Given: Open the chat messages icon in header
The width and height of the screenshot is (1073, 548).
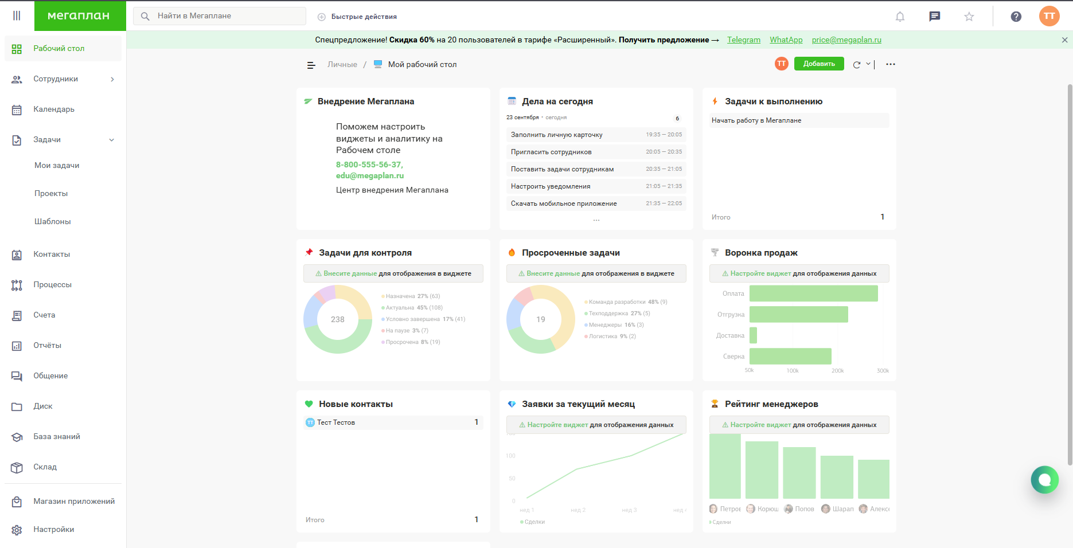Looking at the screenshot, I should (x=934, y=17).
